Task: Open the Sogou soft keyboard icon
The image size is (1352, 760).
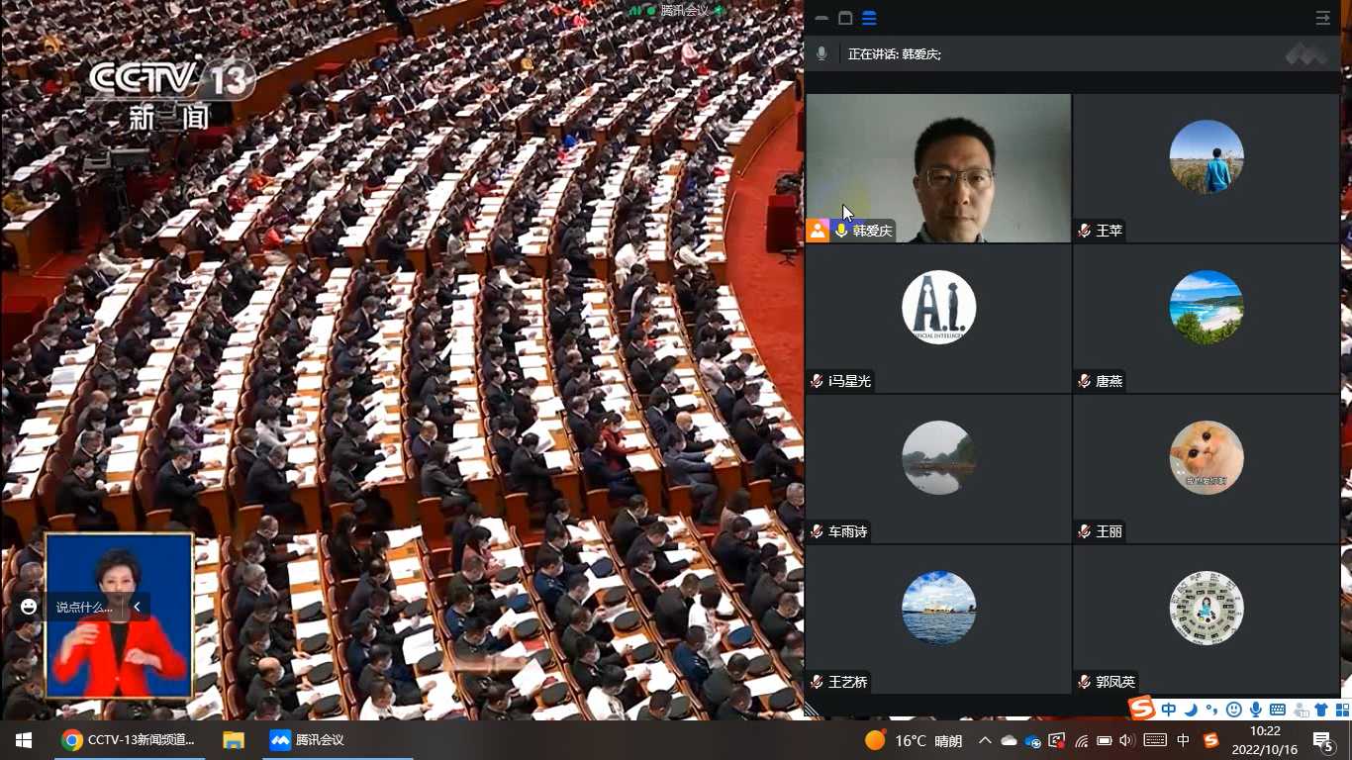Action: (1278, 710)
